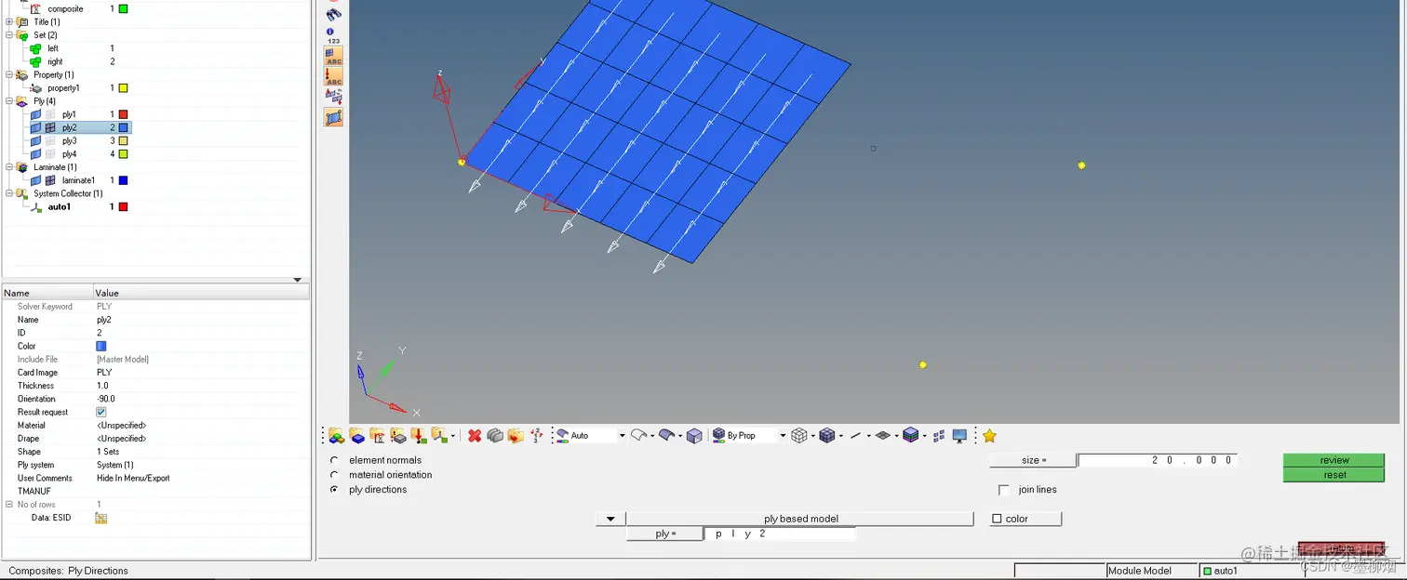The image size is (1407, 580).
Task: Open the By Prop color mode dropdown
Action: (783, 435)
